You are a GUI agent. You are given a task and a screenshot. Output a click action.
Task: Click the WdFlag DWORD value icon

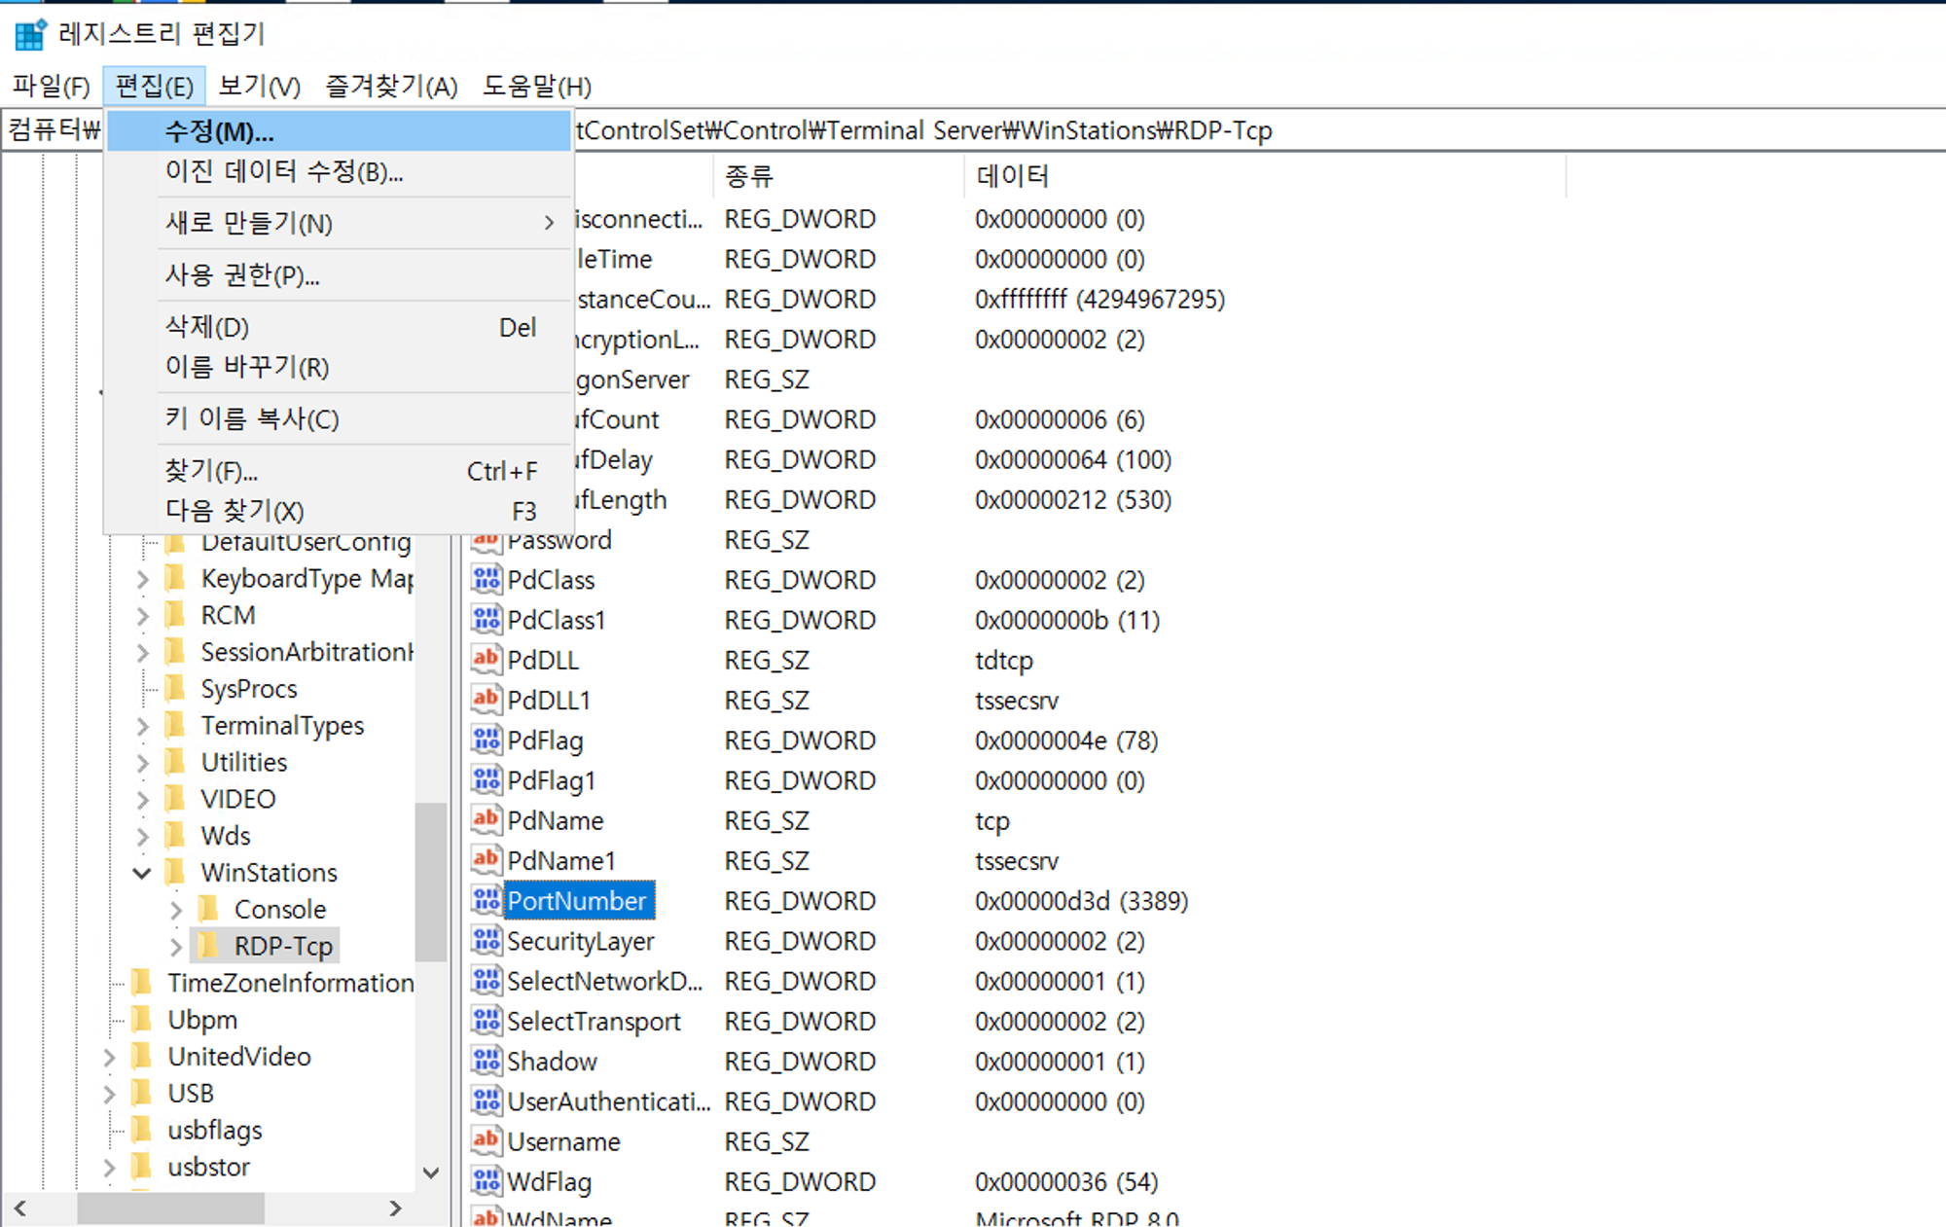tap(486, 1181)
